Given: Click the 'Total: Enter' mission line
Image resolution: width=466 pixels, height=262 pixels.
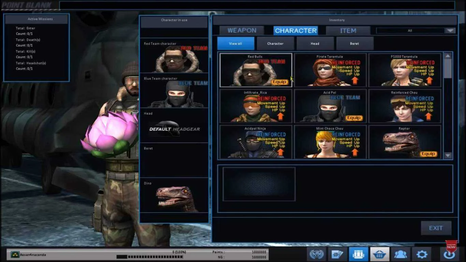Looking at the screenshot, I should pyautogui.click(x=25, y=28).
